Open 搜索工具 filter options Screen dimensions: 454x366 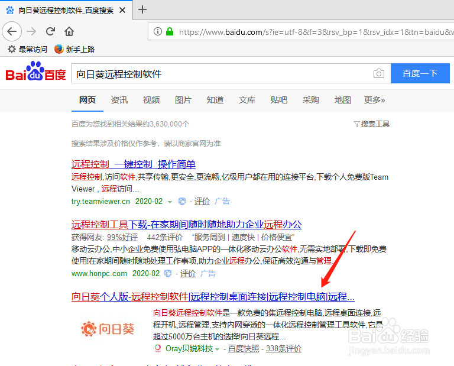point(372,124)
